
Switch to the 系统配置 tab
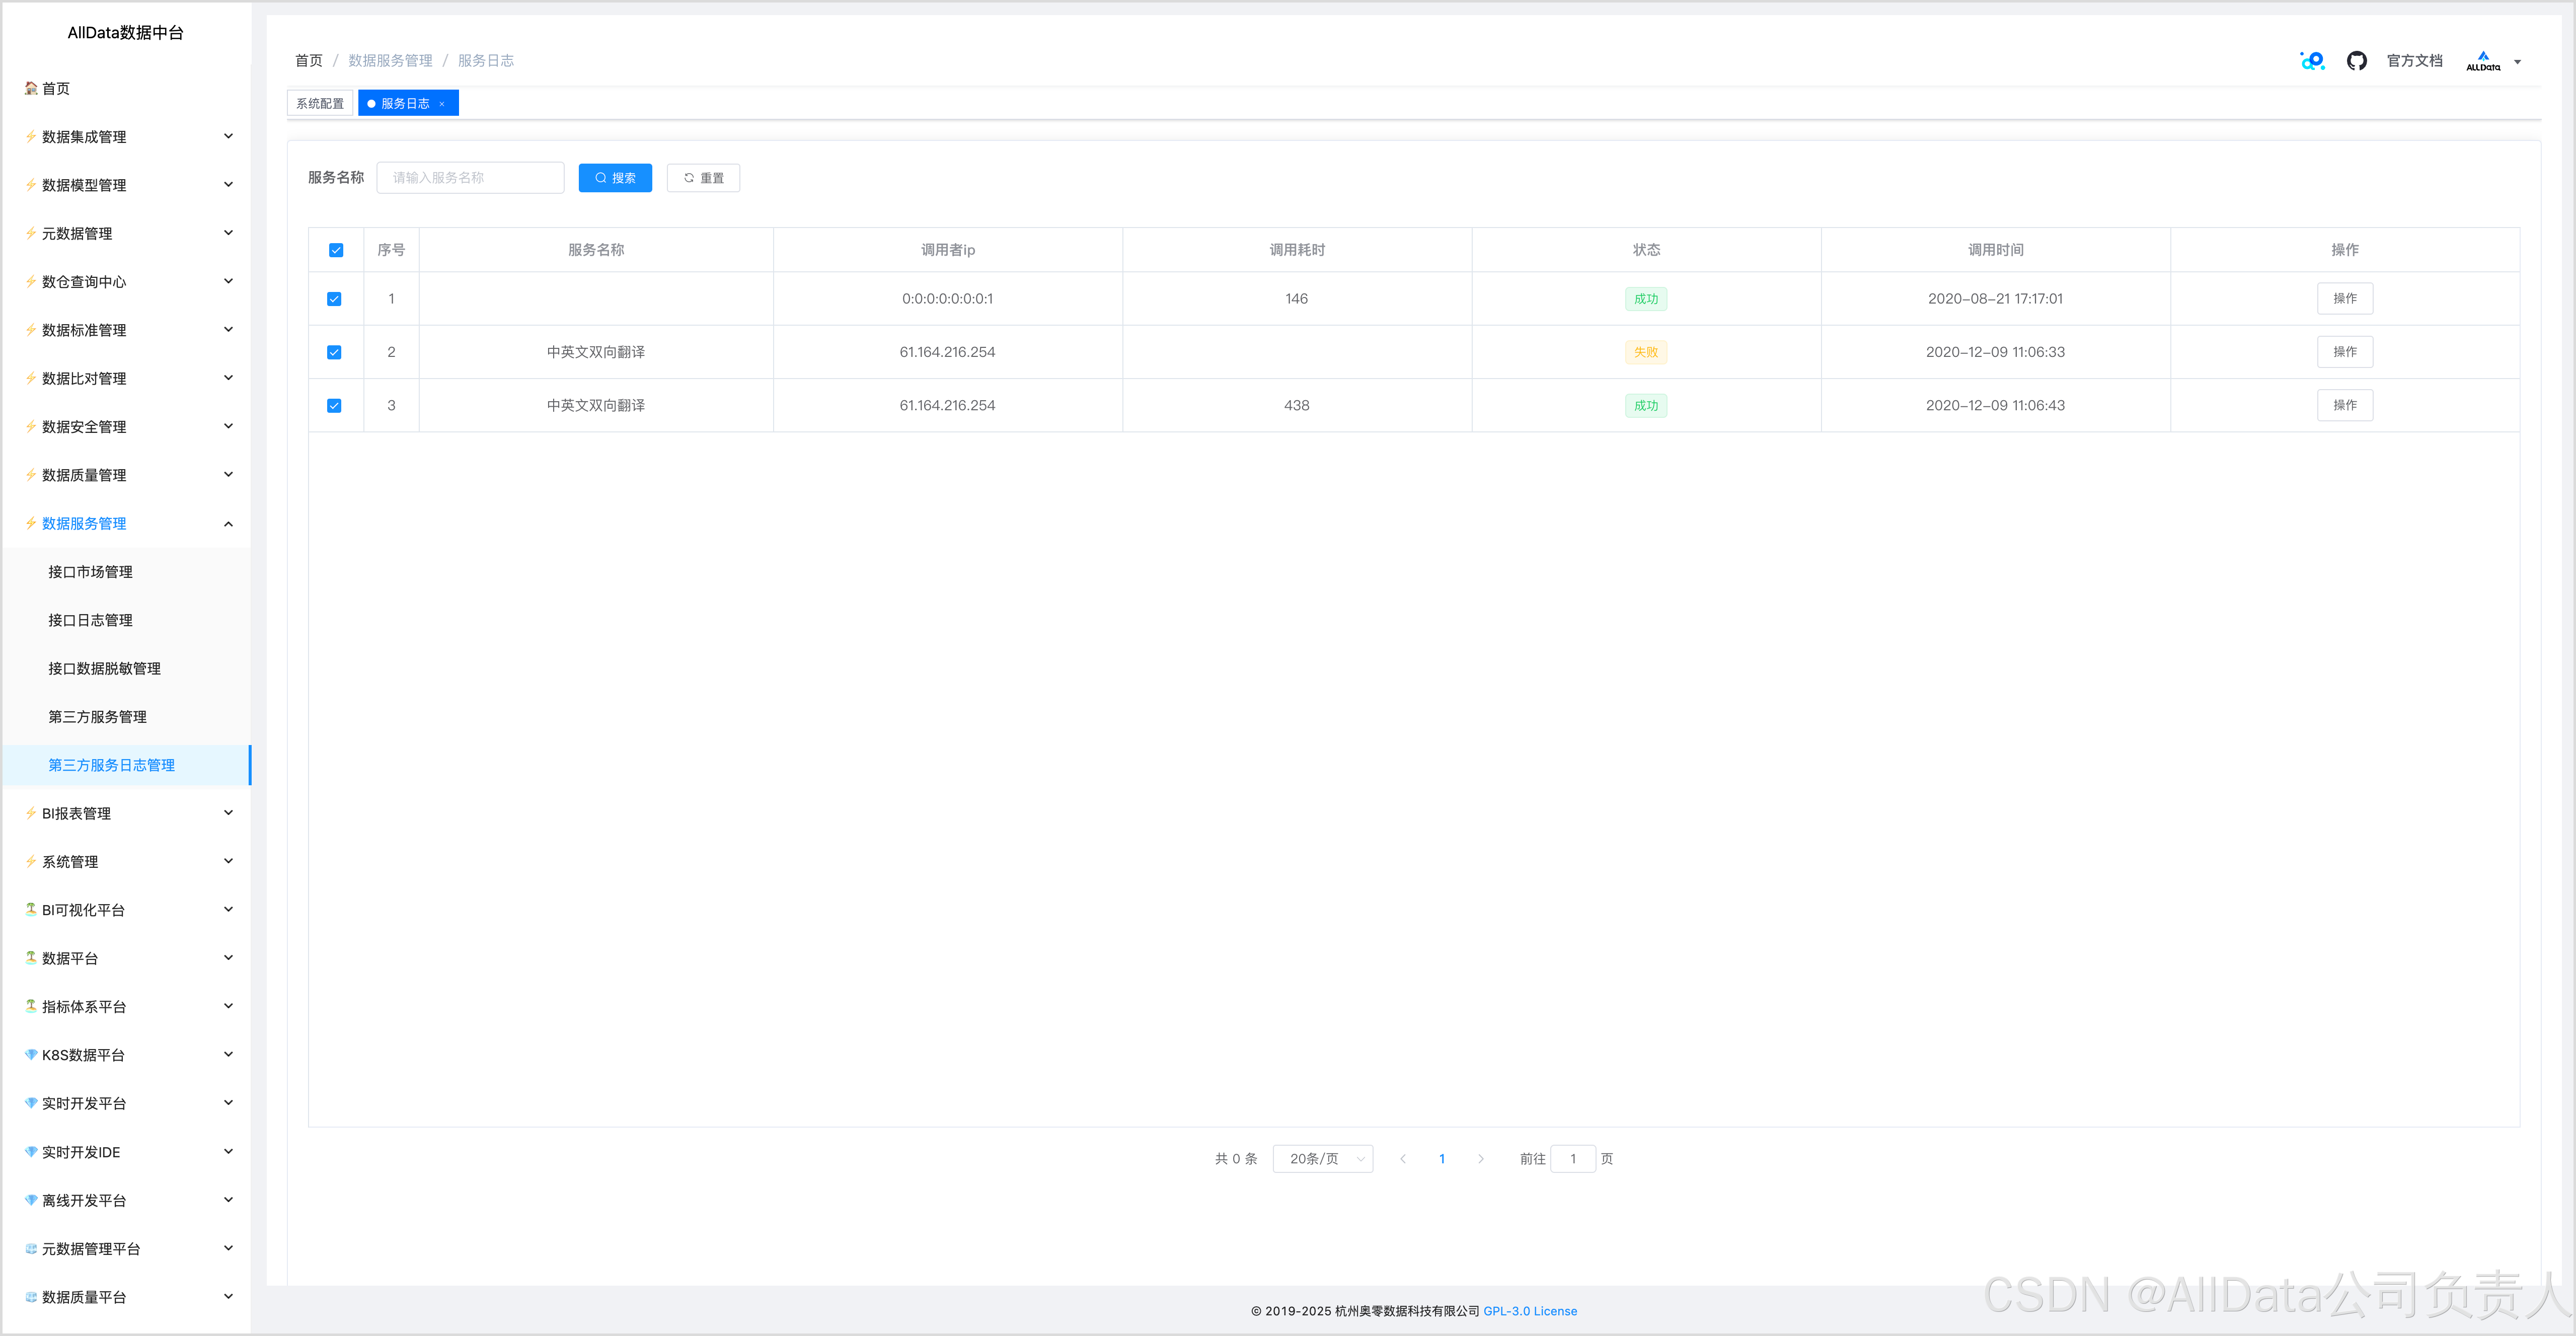pos(320,104)
